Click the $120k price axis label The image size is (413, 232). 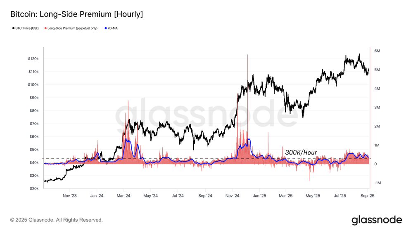click(x=33, y=59)
